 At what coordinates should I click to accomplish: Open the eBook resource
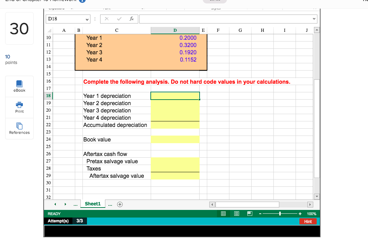click(x=19, y=86)
